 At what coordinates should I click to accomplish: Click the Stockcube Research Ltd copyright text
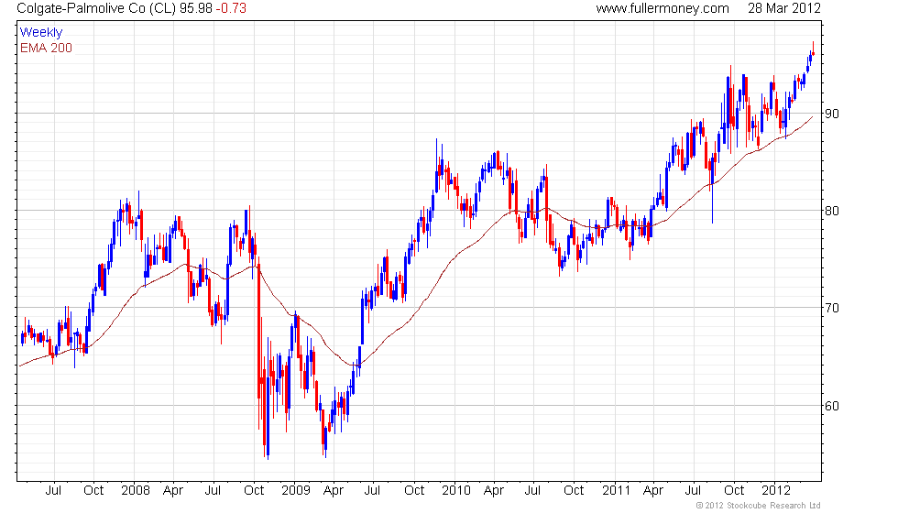click(x=759, y=506)
